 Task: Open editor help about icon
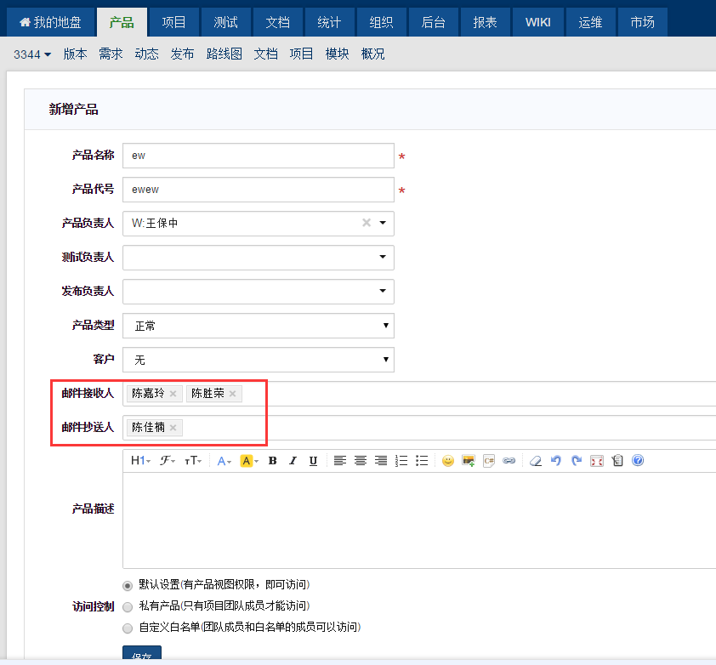click(x=638, y=460)
